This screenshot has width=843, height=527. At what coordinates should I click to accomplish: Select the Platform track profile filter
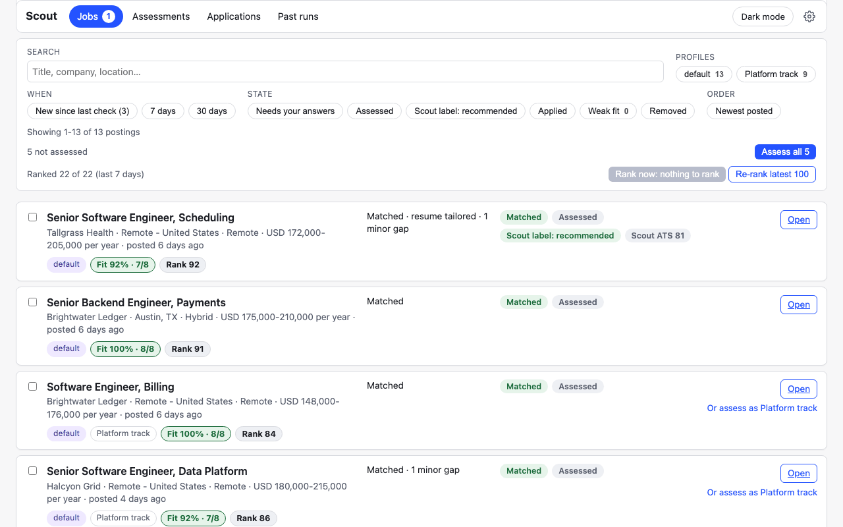(776, 74)
